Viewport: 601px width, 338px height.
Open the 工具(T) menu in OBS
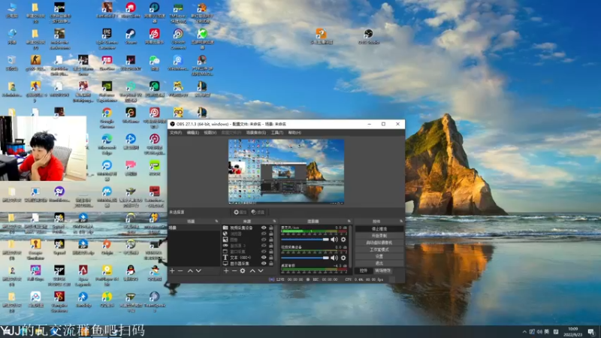[x=276, y=133]
